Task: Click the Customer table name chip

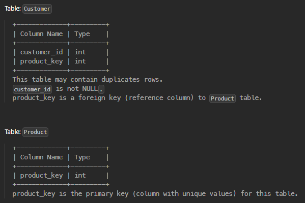Action: (37, 9)
